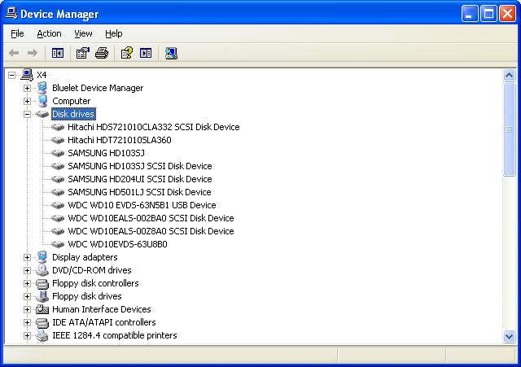This screenshot has width=521, height=367.
Task: Select the Disk drives label
Action: pyautogui.click(x=73, y=114)
